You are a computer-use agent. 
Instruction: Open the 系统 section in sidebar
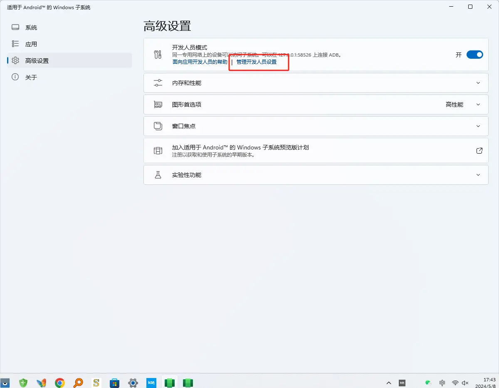[x=69, y=27]
